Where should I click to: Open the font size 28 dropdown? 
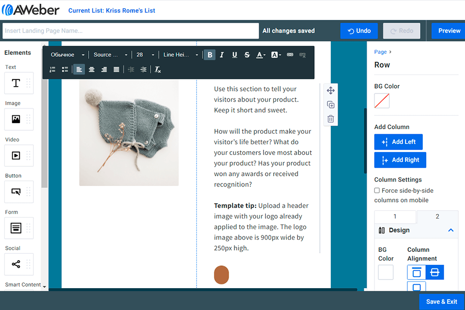145,55
